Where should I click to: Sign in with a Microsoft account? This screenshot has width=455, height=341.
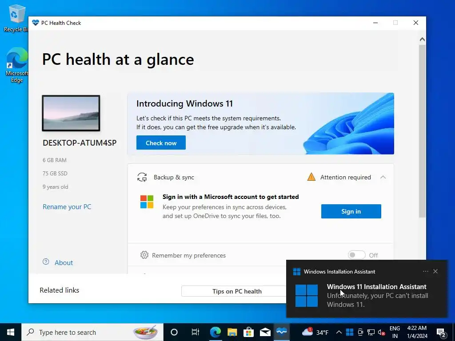[351, 211]
